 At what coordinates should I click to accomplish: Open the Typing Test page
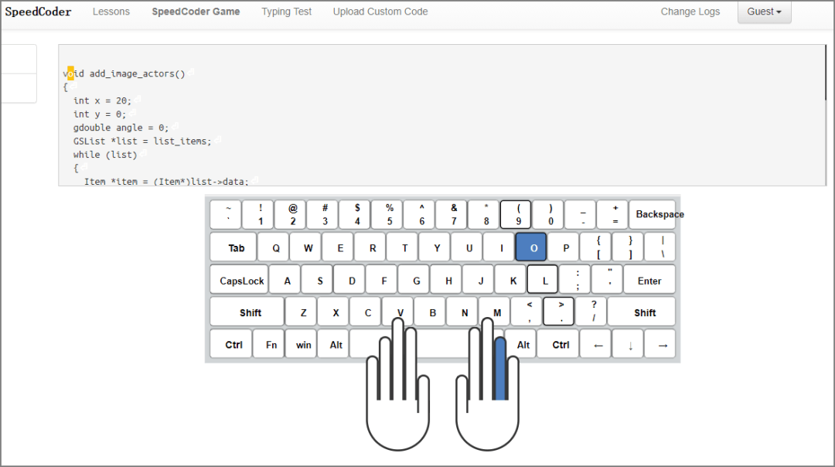(x=286, y=12)
